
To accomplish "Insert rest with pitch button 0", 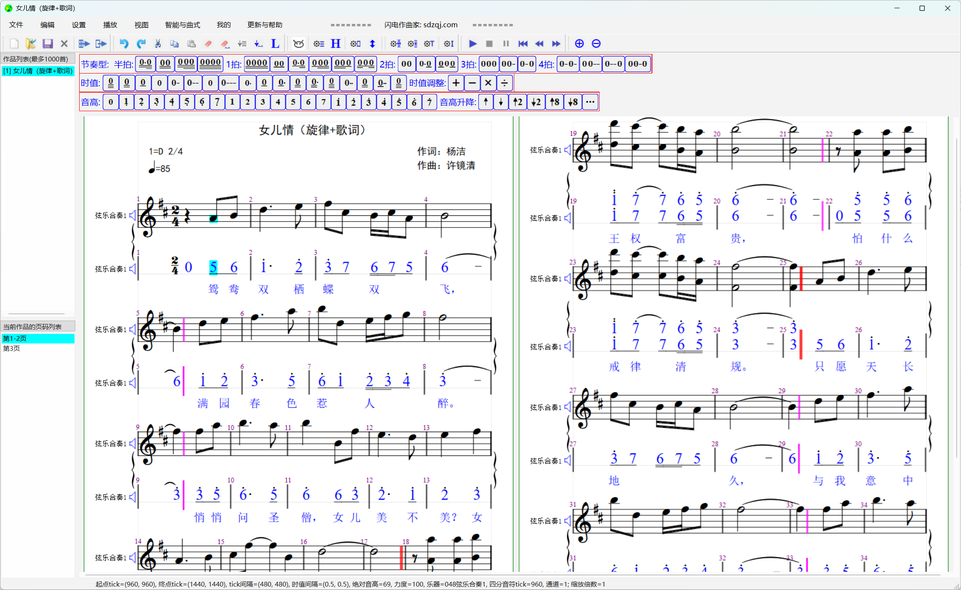I will 111,102.
